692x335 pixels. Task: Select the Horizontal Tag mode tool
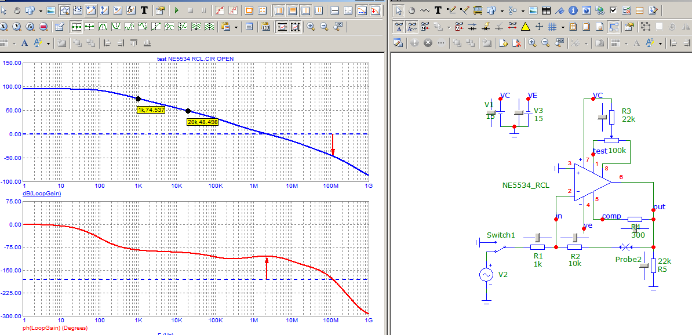point(91,10)
